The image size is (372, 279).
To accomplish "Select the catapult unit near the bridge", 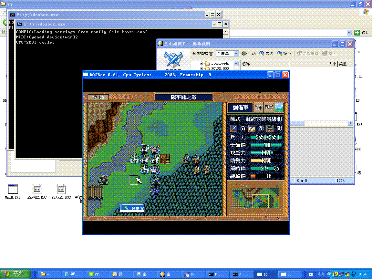I will click(x=104, y=180).
